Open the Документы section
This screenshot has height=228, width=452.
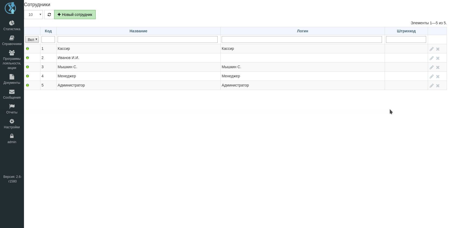pyautogui.click(x=12, y=79)
